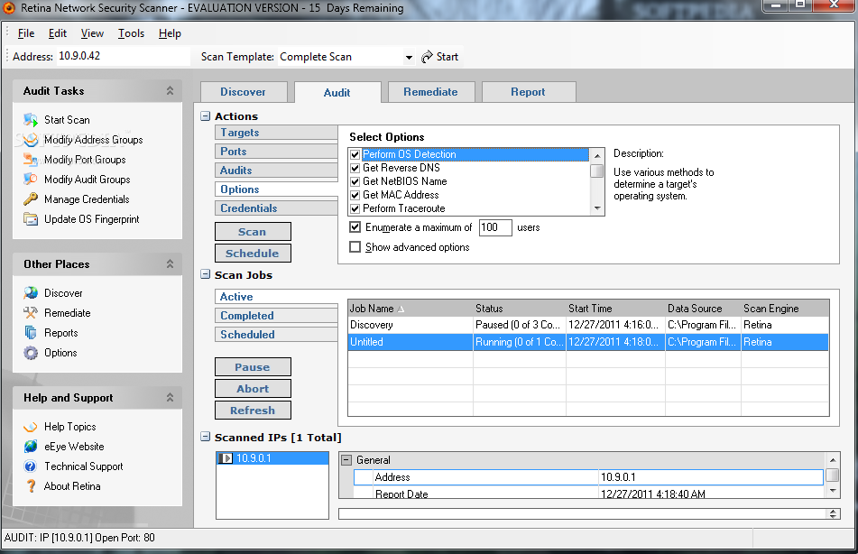Pause the selected scan job
Image resolution: width=858 pixels, height=554 pixels.
(253, 367)
